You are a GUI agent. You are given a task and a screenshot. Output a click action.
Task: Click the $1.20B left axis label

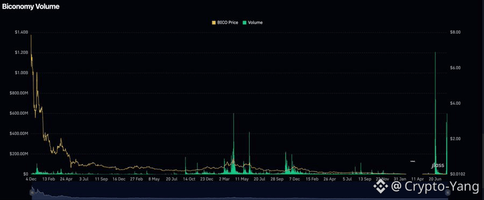22,53
